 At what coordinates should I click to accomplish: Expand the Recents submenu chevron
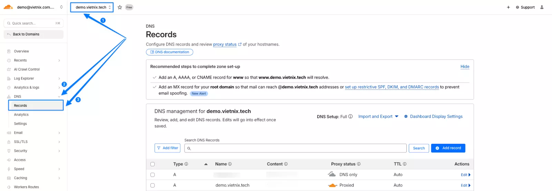pos(59,61)
